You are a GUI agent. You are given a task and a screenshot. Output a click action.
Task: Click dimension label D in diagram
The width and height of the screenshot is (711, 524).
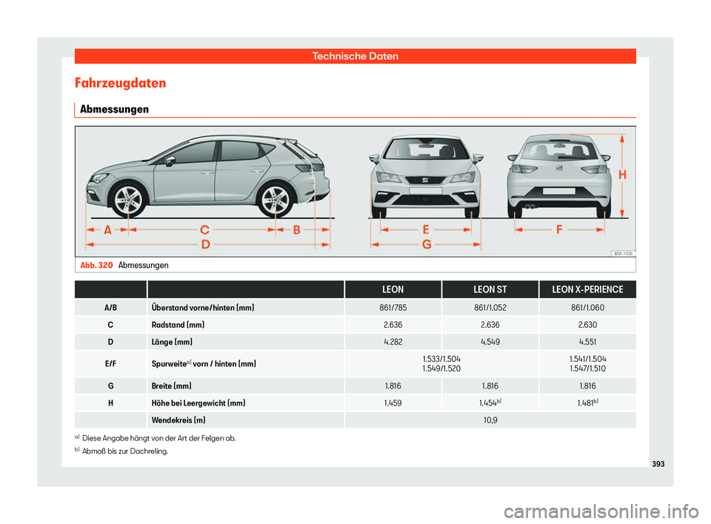coord(205,245)
